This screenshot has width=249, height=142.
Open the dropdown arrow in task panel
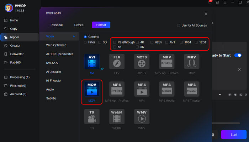[x=220, y=95]
